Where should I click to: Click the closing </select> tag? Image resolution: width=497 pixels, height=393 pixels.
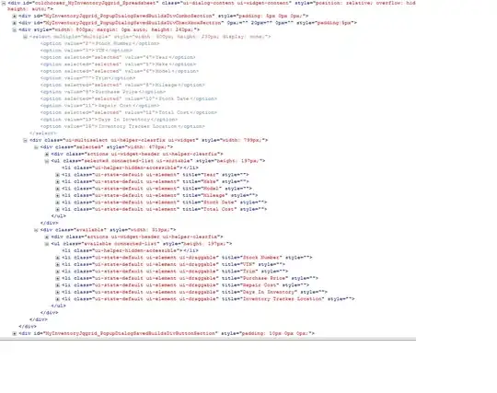pos(43,133)
